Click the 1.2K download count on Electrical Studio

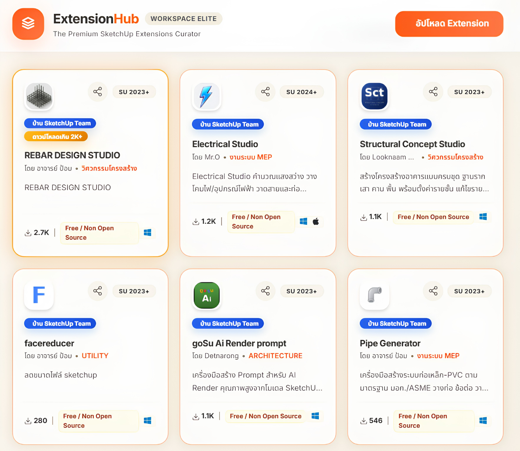click(204, 222)
